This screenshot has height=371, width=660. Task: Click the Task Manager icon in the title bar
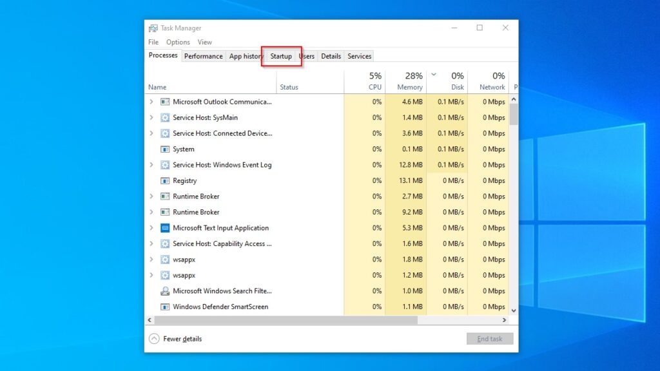coord(154,28)
